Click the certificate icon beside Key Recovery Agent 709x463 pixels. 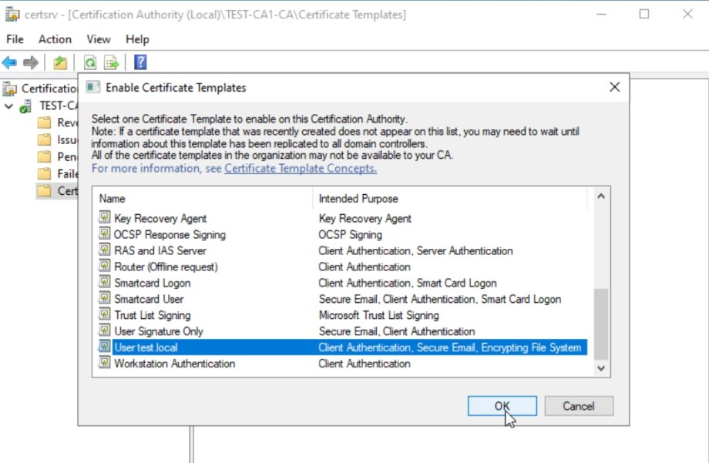105,218
